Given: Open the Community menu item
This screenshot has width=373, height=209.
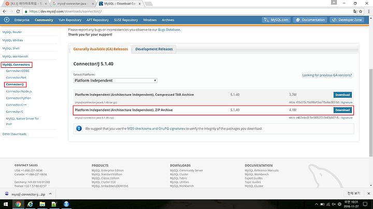Looking at the screenshot, I should point(44,20).
